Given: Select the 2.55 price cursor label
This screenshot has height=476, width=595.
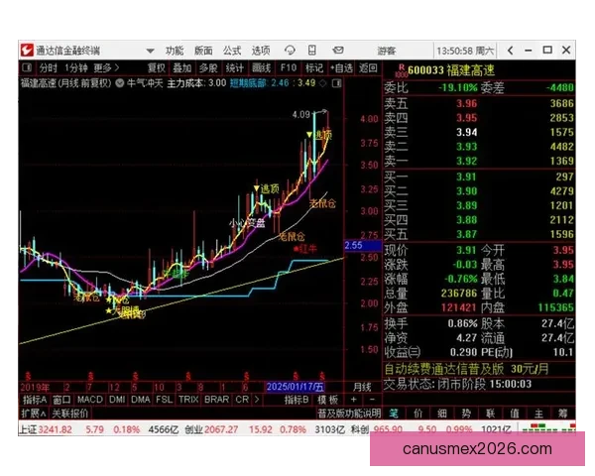Looking at the screenshot, I should [362, 245].
